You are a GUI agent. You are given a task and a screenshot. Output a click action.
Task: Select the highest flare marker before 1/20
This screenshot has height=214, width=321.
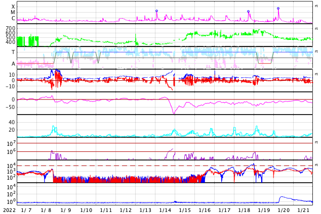pos(278,8)
